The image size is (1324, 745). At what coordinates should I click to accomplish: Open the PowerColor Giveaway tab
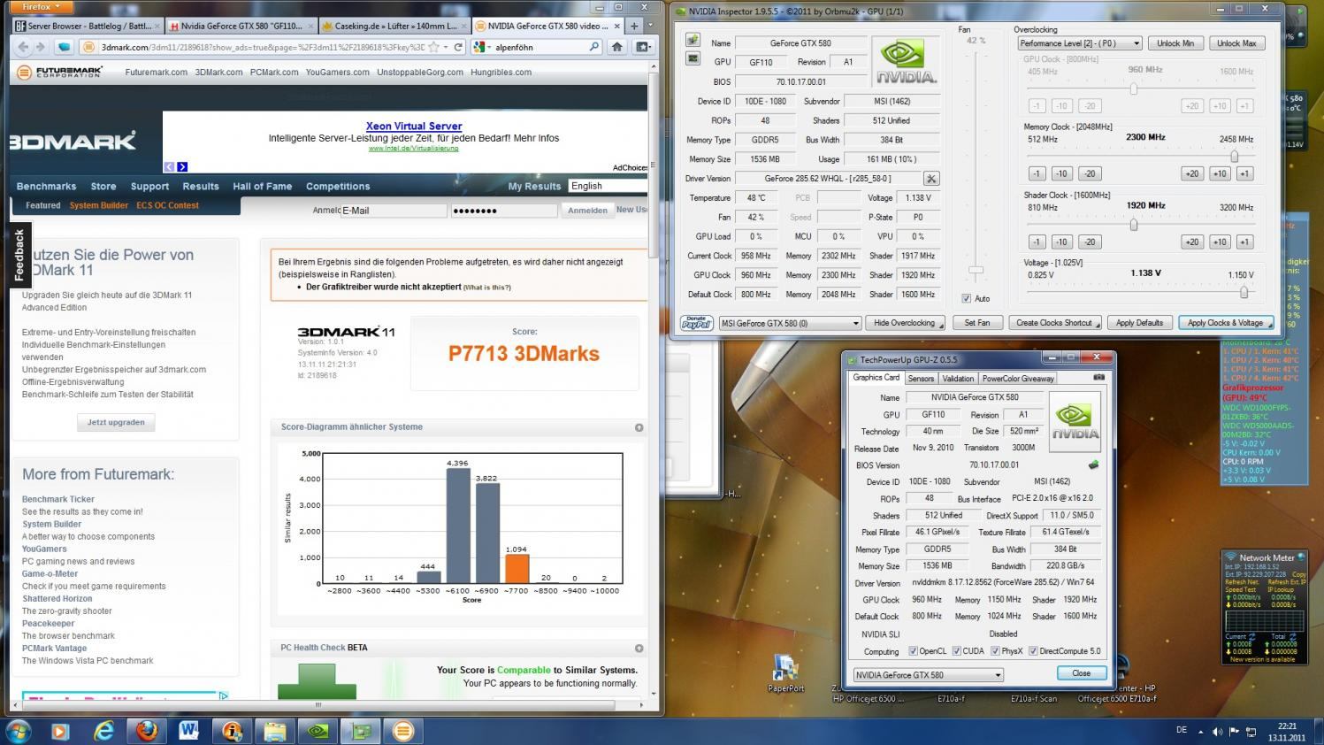[1018, 378]
